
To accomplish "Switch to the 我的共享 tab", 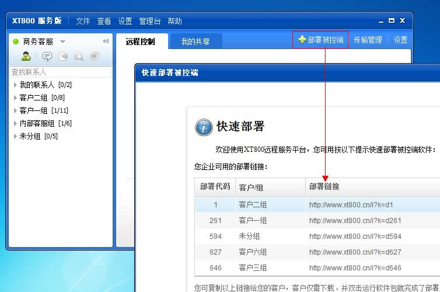I will (x=195, y=41).
